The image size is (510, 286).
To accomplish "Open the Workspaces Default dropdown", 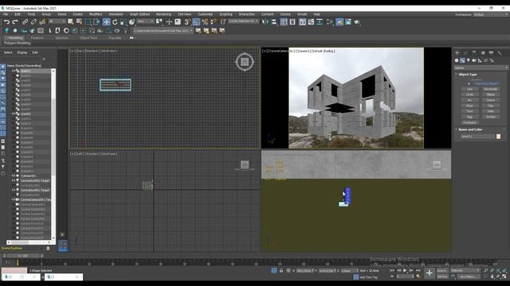I will (x=491, y=14).
